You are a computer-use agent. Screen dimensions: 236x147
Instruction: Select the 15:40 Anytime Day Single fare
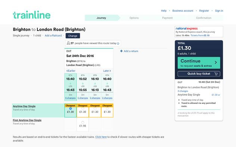pyautogui.click(x=71, y=108)
